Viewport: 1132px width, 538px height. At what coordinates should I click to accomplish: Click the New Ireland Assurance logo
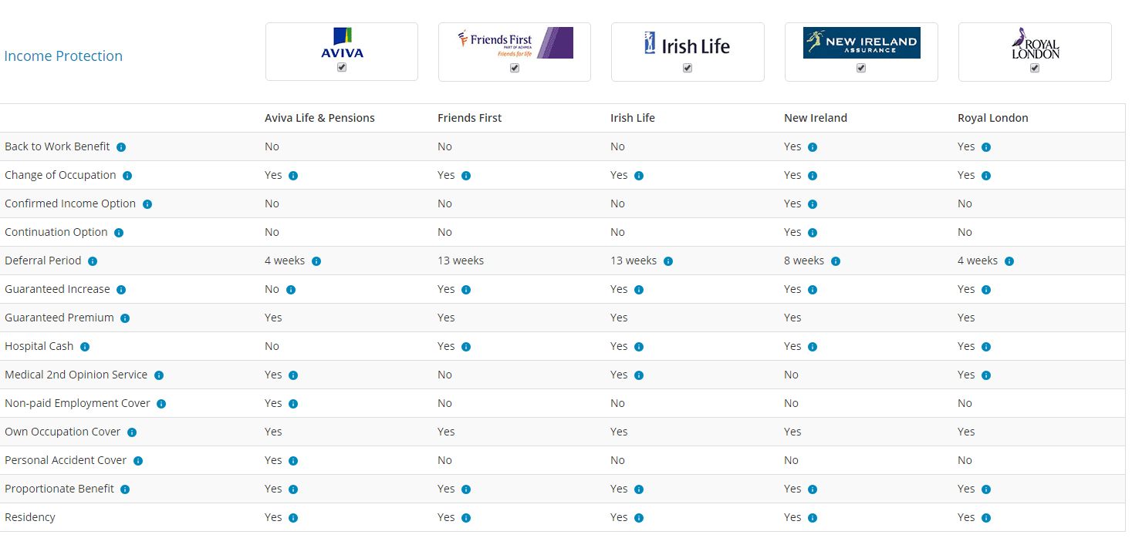[x=860, y=43]
